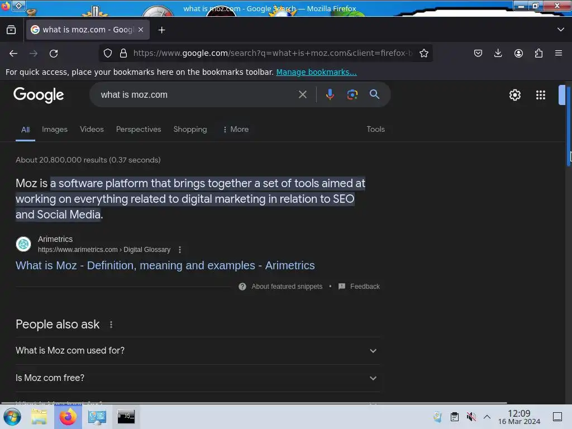Open People also ask options menu
572x429 pixels.
coord(111,325)
